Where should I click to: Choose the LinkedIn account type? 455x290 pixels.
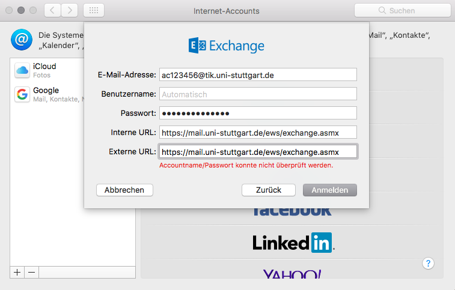point(293,243)
